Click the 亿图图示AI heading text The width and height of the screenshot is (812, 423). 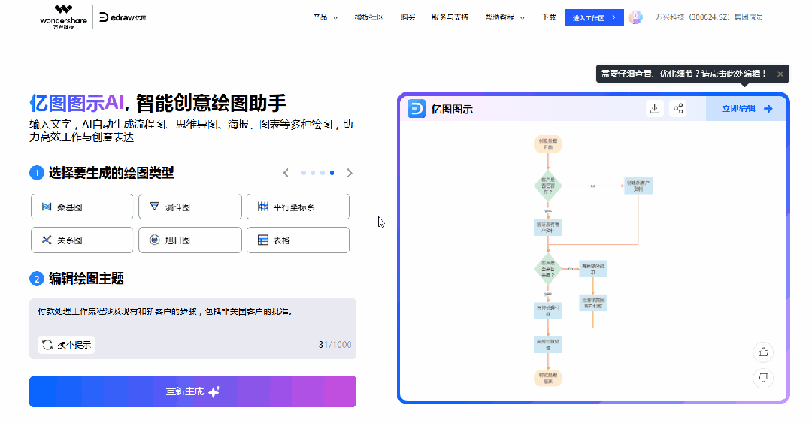point(77,103)
